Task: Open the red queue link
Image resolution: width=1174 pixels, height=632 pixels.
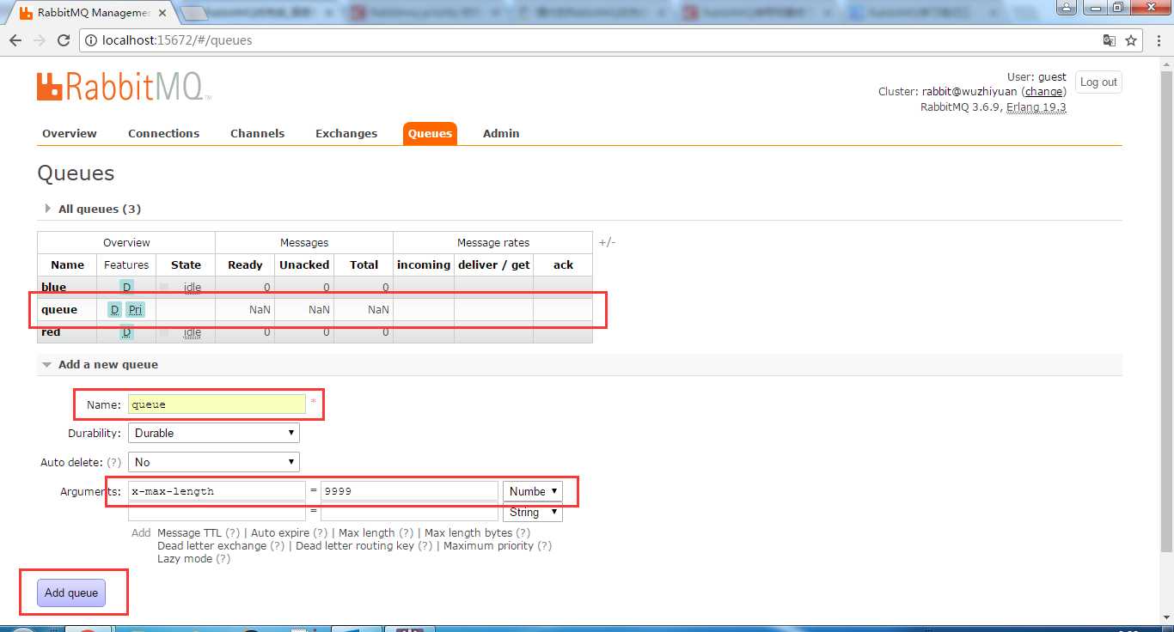Action: pyautogui.click(x=51, y=331)
